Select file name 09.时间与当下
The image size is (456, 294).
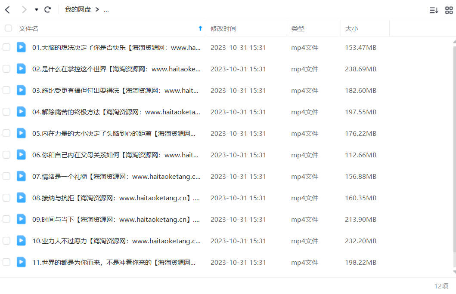pyautogui.click(x=116, y=219)
